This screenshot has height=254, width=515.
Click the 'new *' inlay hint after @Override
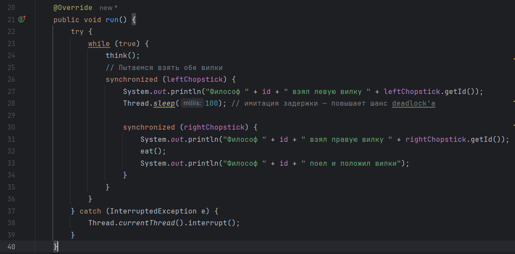pos(108,7)
